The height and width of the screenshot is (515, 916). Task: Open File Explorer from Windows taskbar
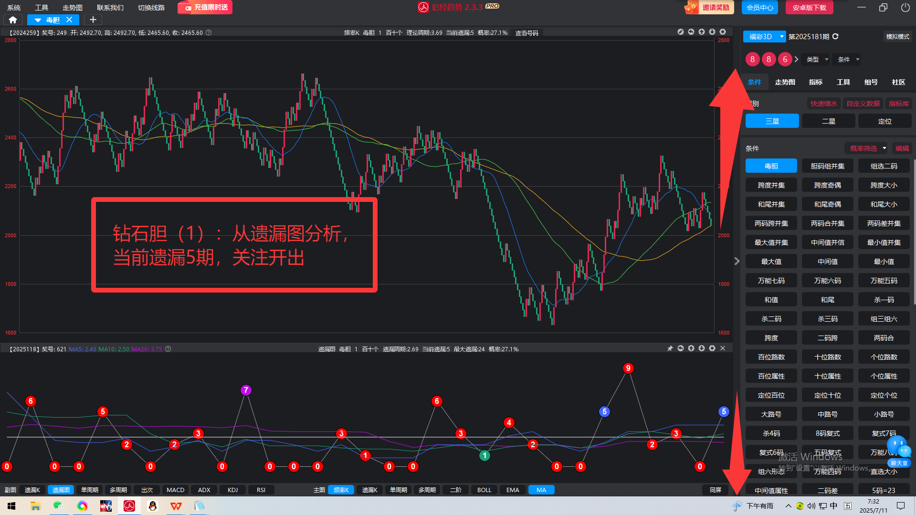click(x=35, y=506)
